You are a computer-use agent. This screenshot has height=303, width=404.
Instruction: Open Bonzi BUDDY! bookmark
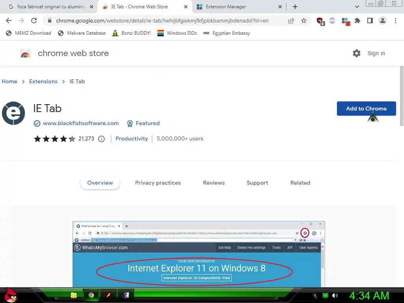[131, 33]
